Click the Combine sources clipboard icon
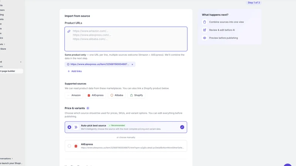This screenshot has height=166, width=296. pos(205,22)
